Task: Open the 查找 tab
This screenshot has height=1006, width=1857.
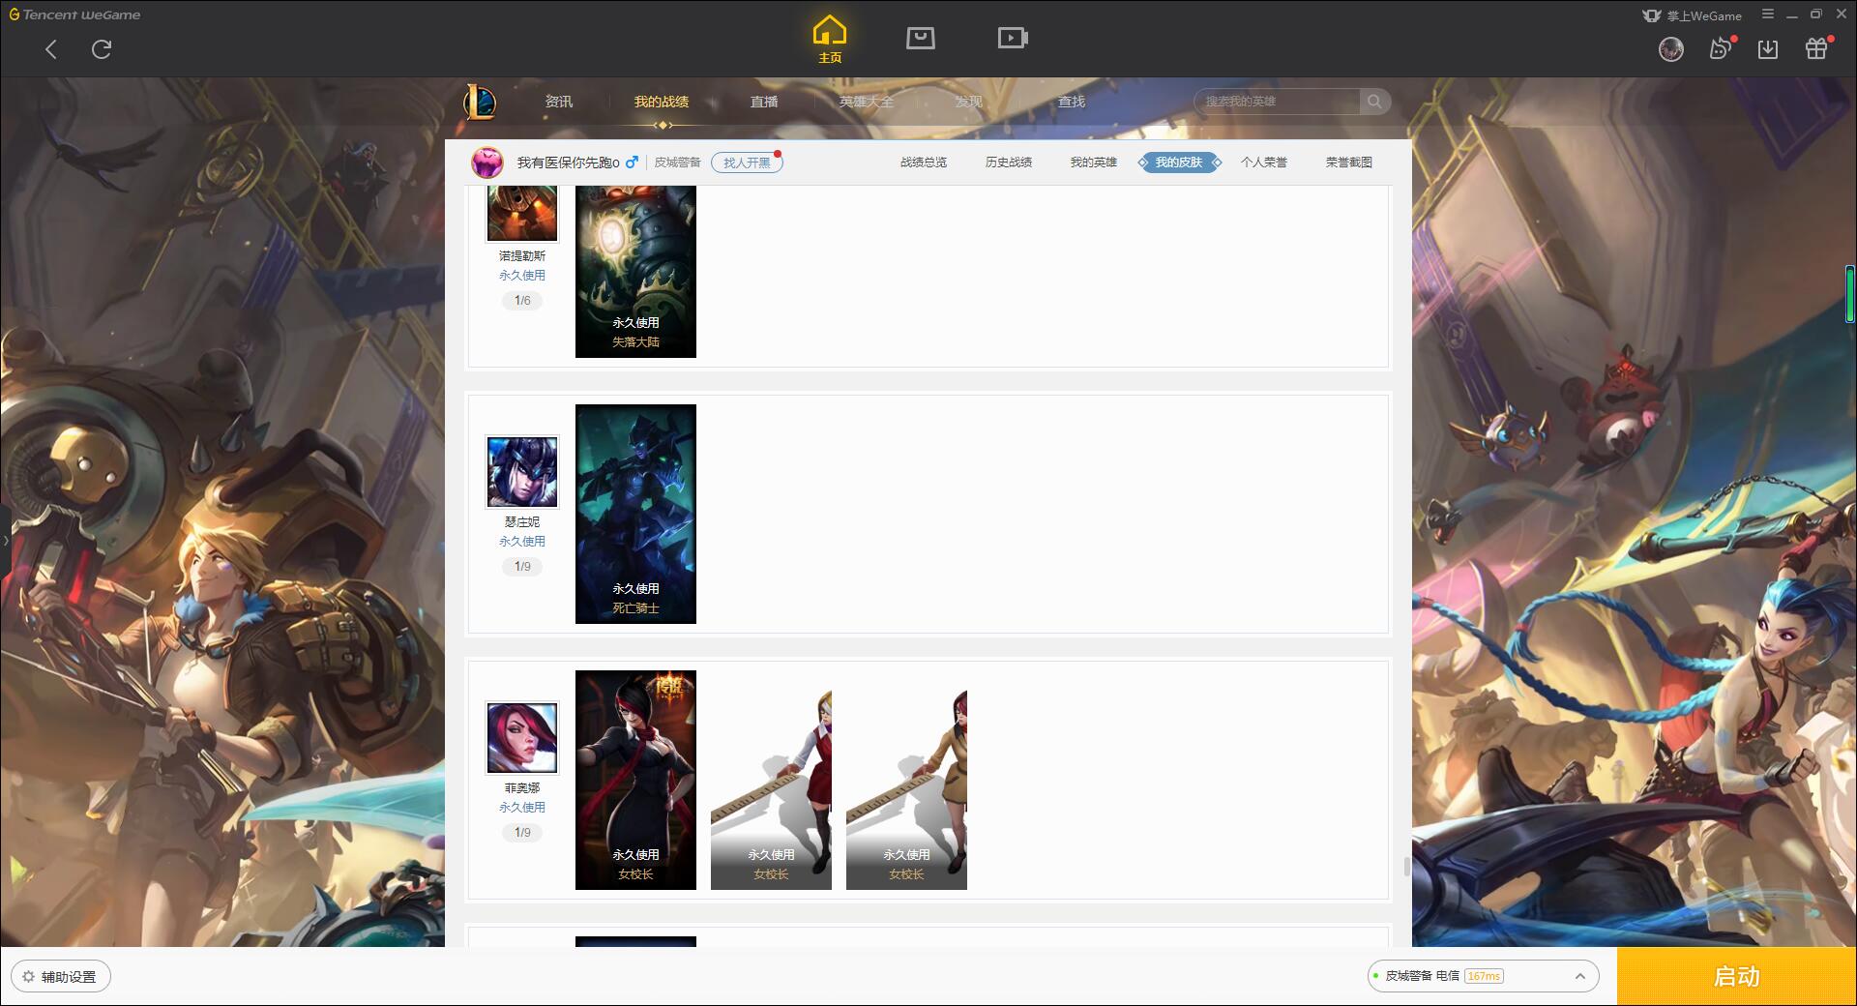Action: [1072, 102]
